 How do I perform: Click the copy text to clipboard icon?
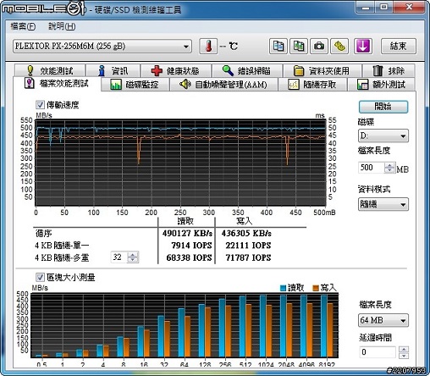(278, 46)
